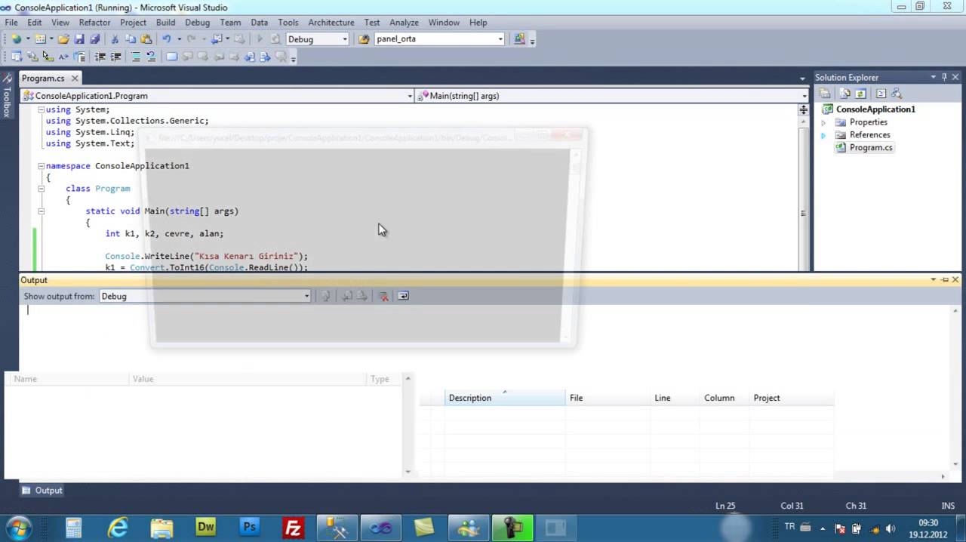
Task: Open the Debug solution configuration dropdown
Action: [x=345, y=39]
